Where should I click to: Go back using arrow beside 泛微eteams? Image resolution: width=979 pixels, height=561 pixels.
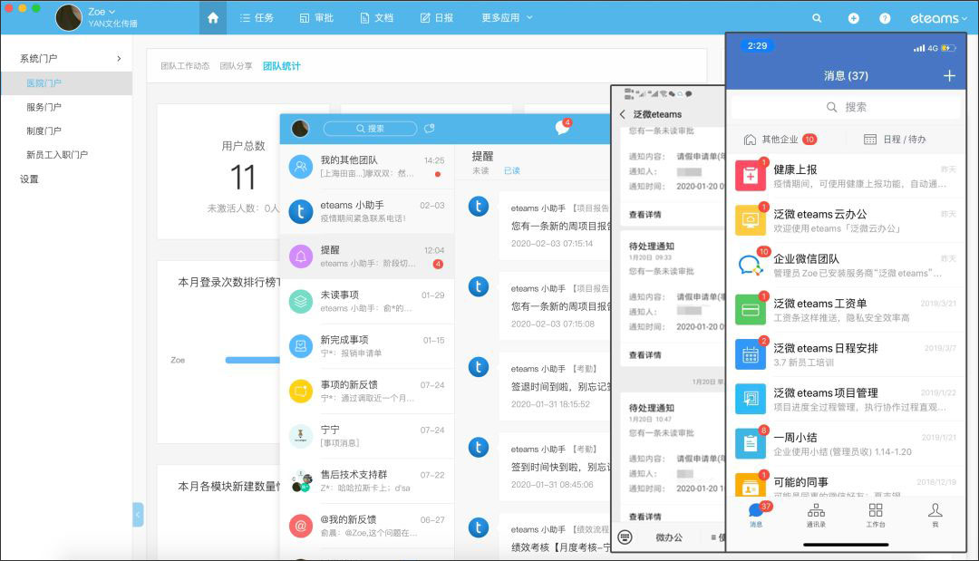tap(623, 114)
